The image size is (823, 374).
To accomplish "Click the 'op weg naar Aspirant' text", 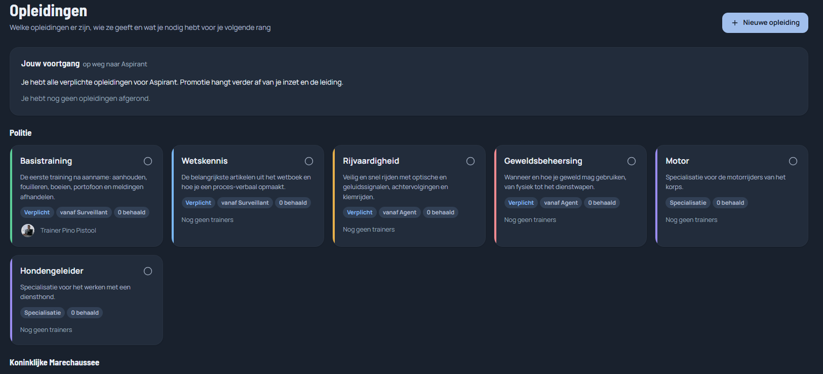I will coord(115,64).
